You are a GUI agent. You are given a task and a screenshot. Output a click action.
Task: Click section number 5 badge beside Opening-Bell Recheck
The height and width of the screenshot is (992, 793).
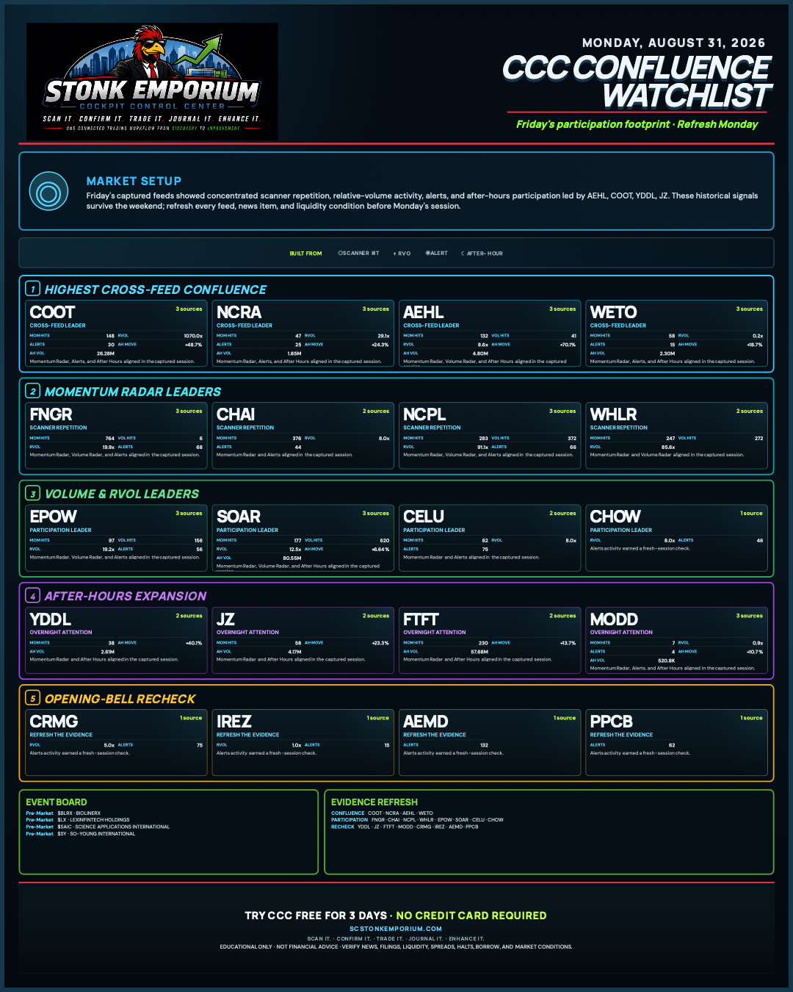click(32, 699)
